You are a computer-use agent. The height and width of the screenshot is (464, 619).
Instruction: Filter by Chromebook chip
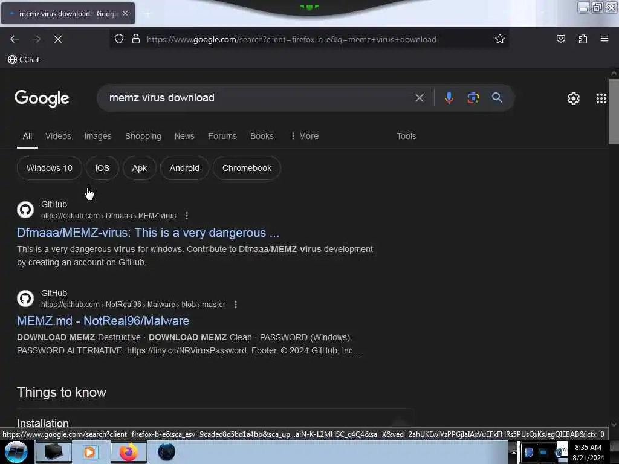247,168
